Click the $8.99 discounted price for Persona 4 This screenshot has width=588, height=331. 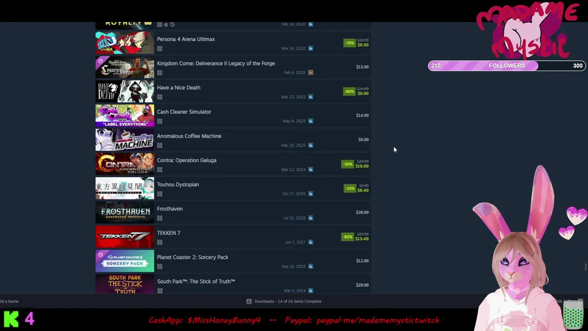(x=363, y=45)
